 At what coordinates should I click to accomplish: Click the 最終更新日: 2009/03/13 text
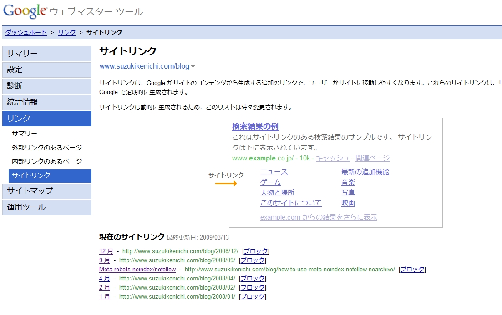[x=198, y=238]
